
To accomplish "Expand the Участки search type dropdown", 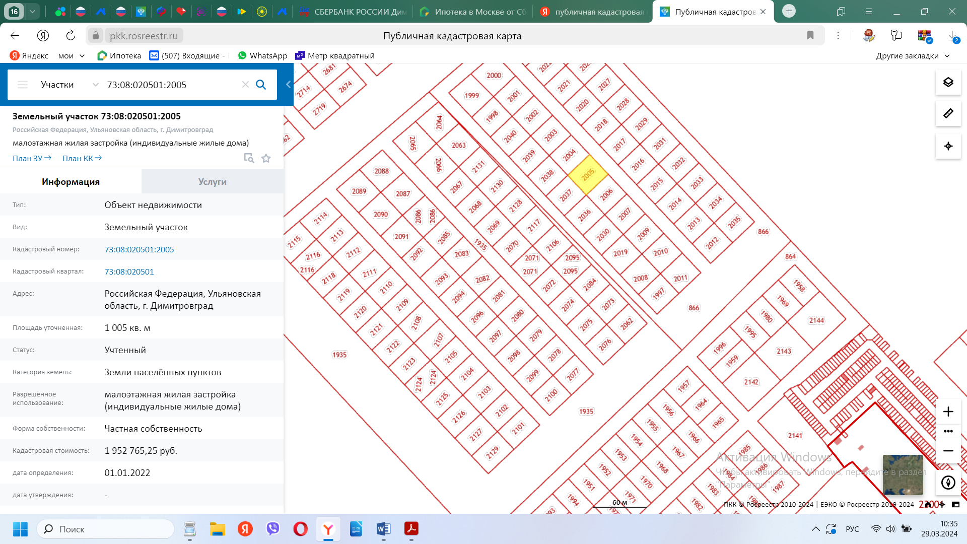I will click(x=95, y=85).
